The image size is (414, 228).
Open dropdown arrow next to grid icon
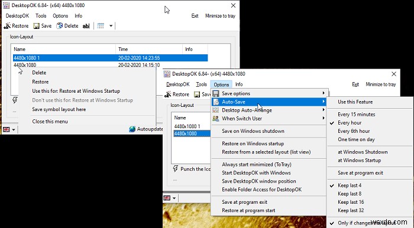click(111, 26)
